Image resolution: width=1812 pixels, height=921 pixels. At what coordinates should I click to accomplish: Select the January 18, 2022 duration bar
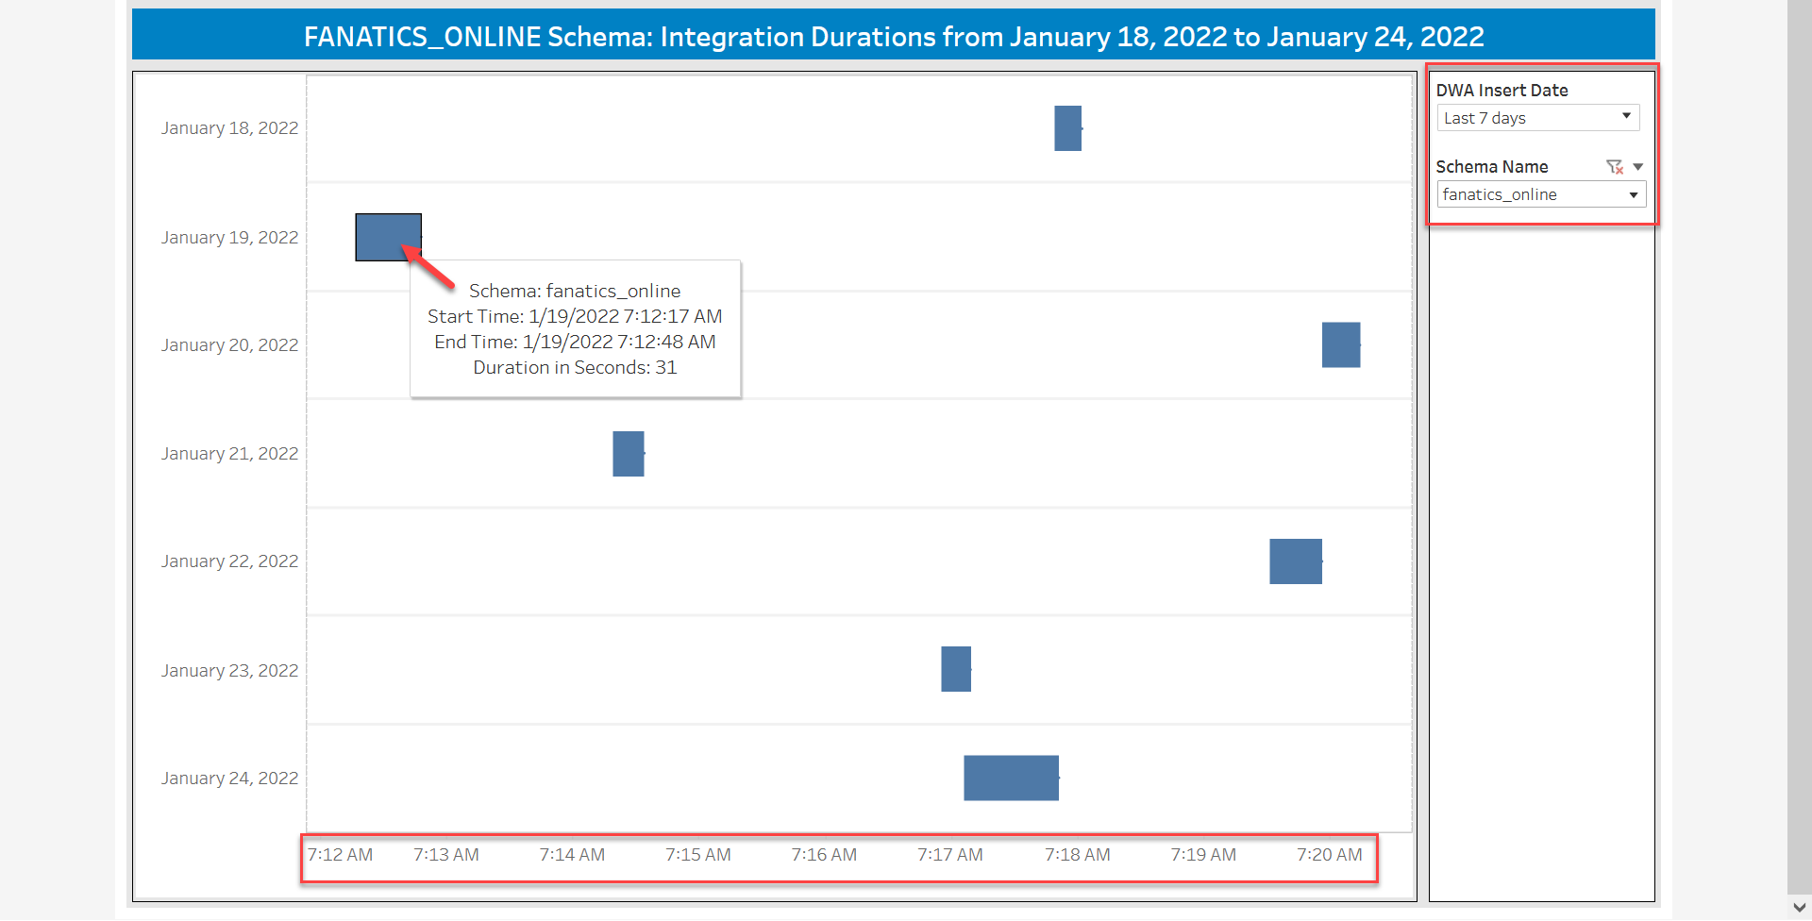click(1067, 128)
